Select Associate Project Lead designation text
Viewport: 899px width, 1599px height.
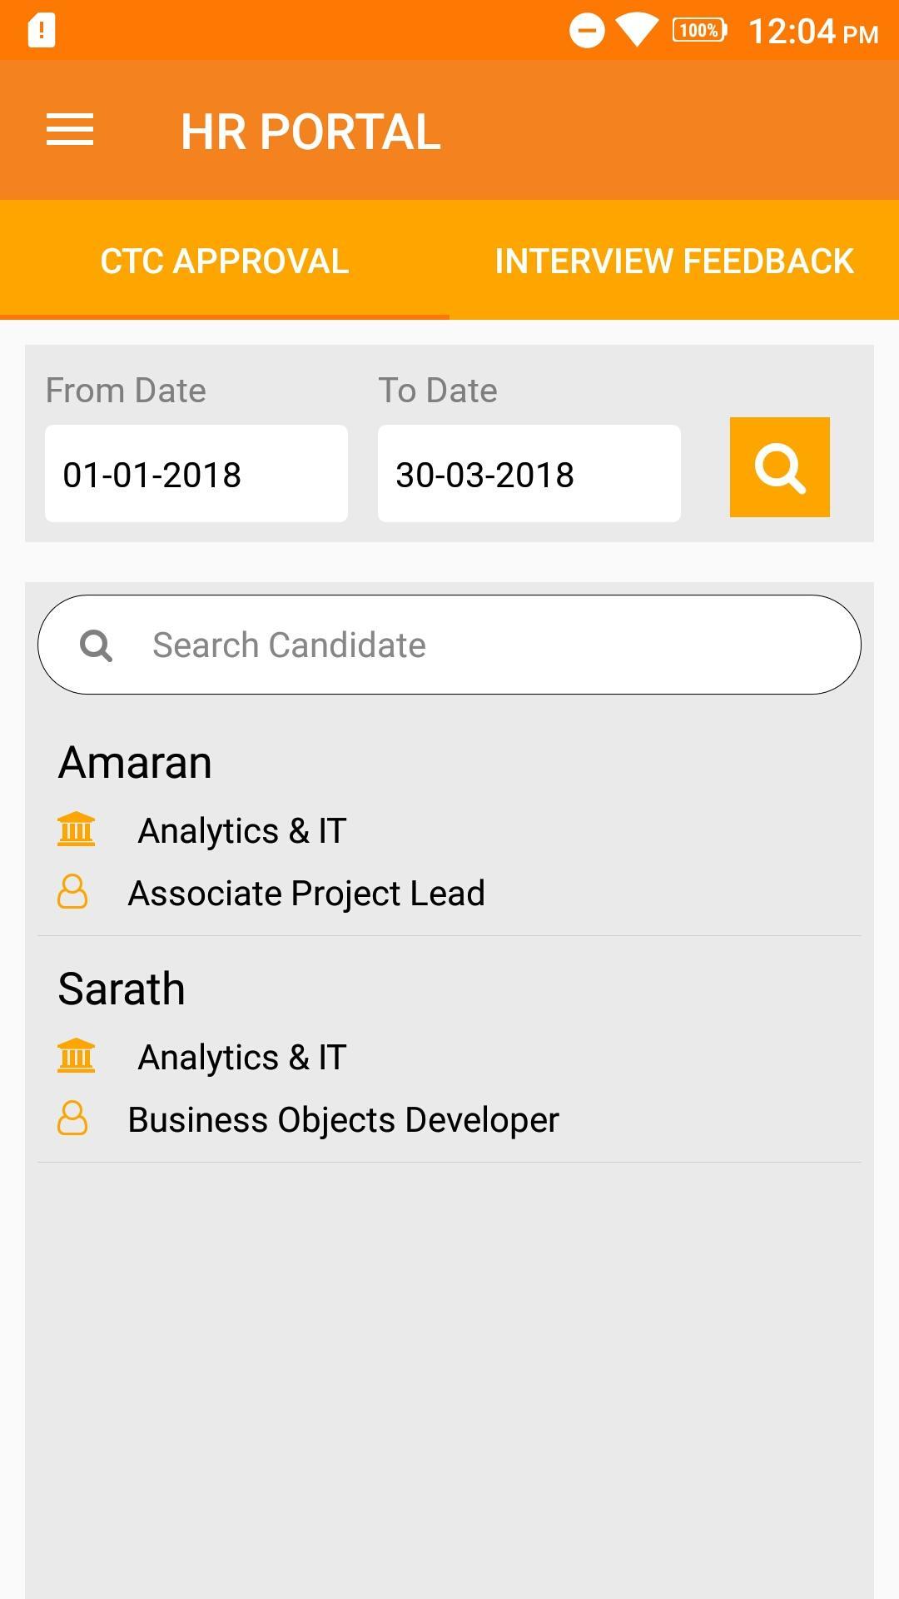pos(306,894)
